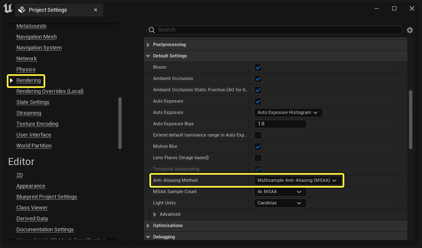Maximize the Project Settings window
The width and height of the screenshot is (422, 248).
click(x=394, y=8)
